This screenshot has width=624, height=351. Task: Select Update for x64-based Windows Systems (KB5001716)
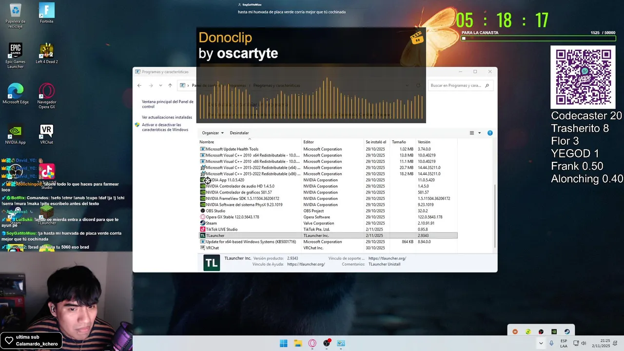(x=328, y=242)
